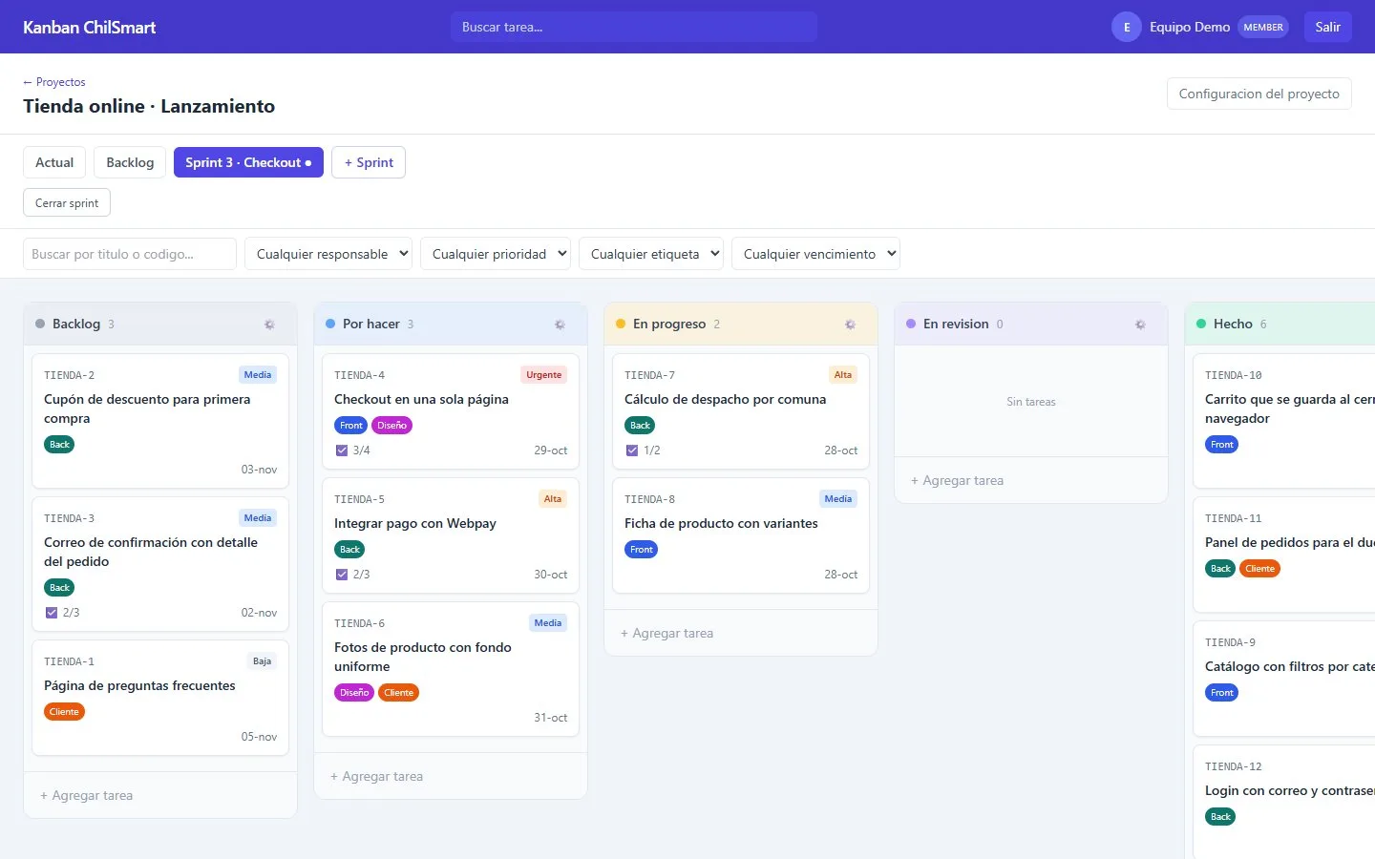Go back via the Proyectos link
Screen dimensions: 1375x859
point(54,82)
